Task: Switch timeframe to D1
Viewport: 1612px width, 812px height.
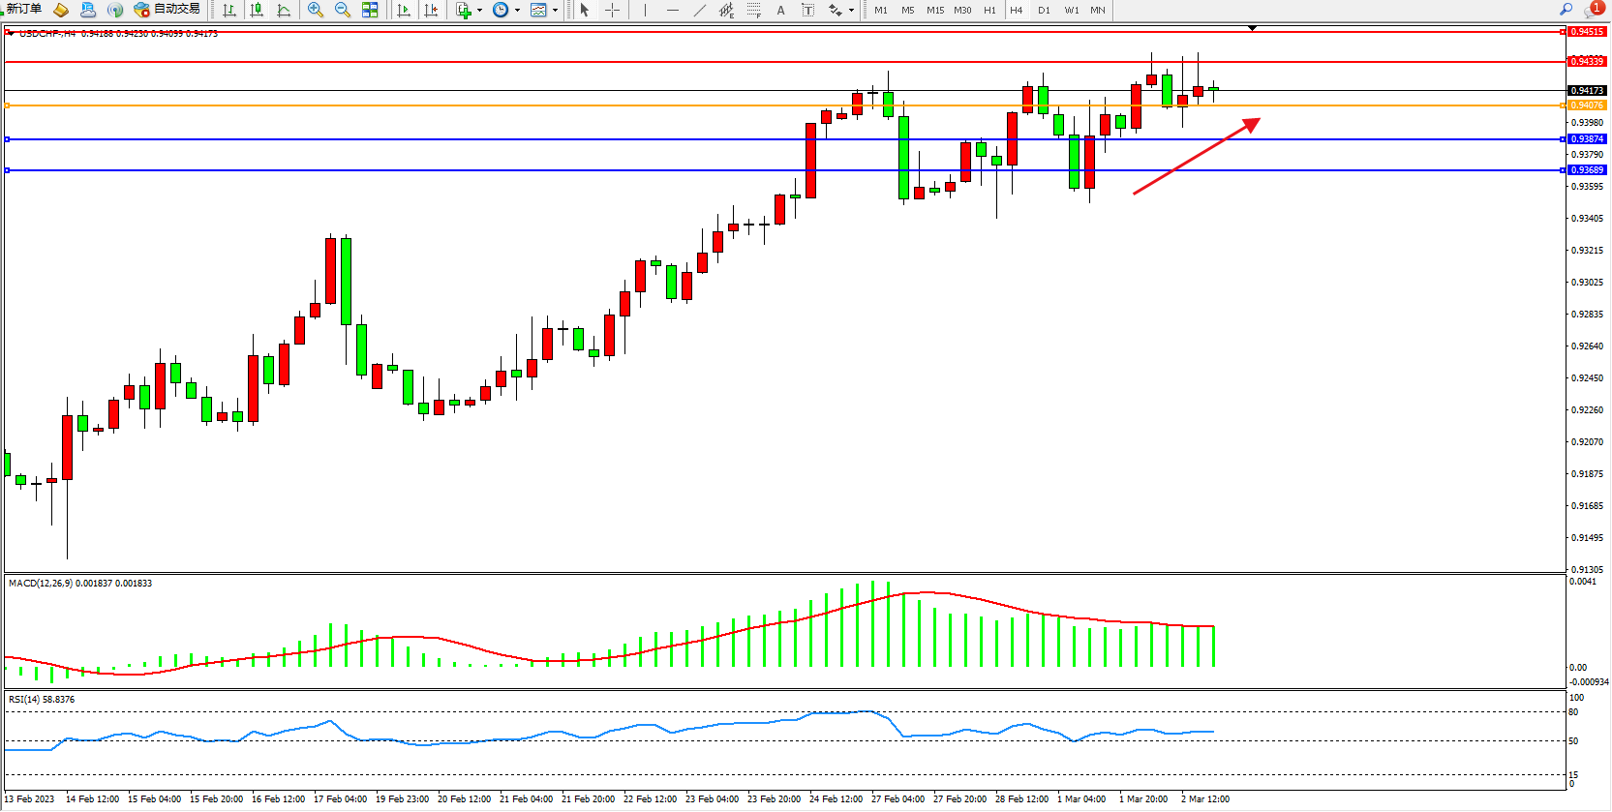Action: coord(1044,10)
